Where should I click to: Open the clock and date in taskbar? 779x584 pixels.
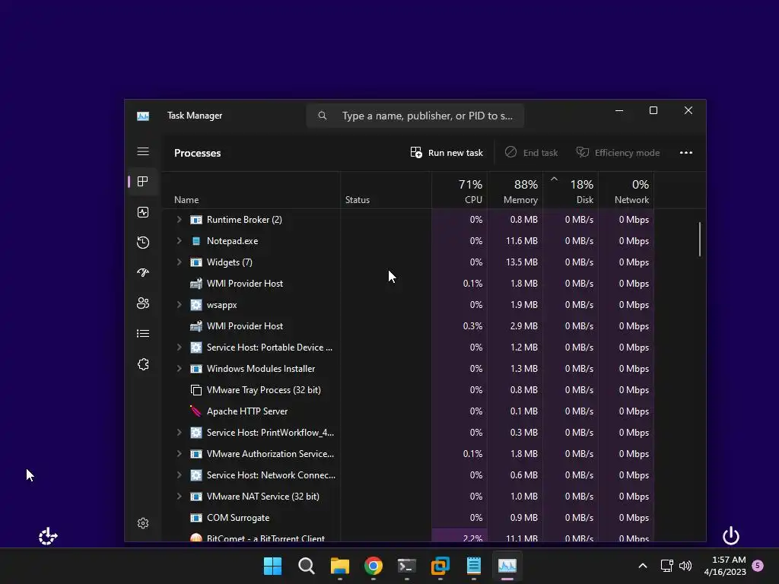[725, 566]
